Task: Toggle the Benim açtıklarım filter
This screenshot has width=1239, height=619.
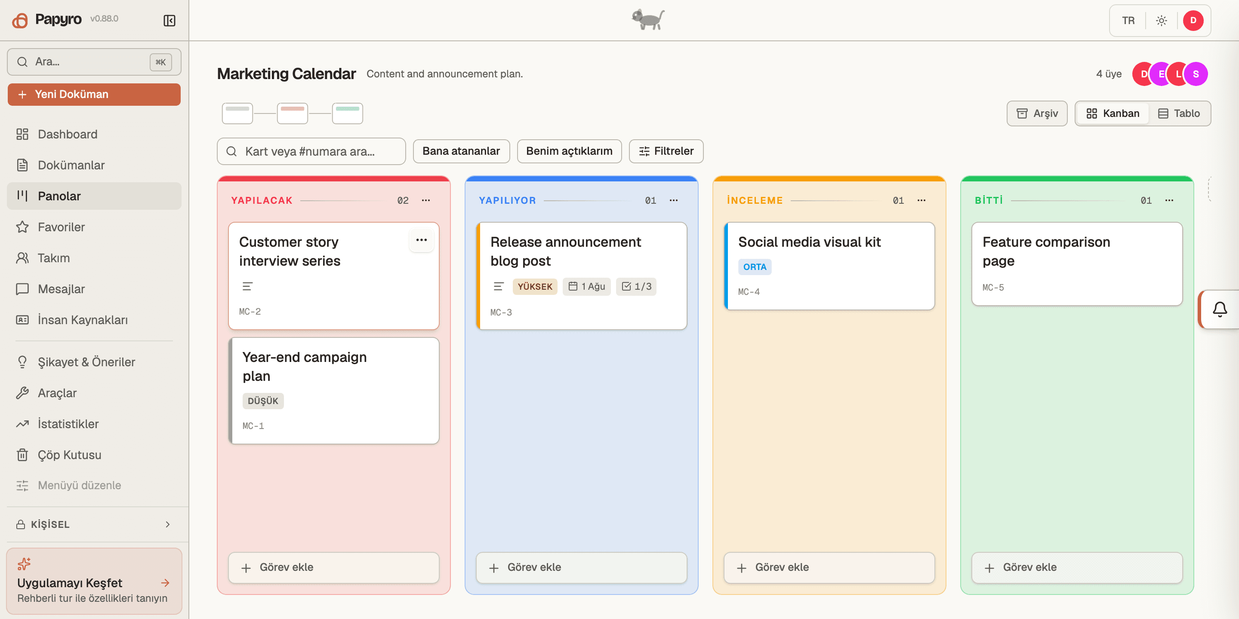Action: [x=569, y=151]
